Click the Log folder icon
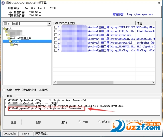 pos(12,45)
